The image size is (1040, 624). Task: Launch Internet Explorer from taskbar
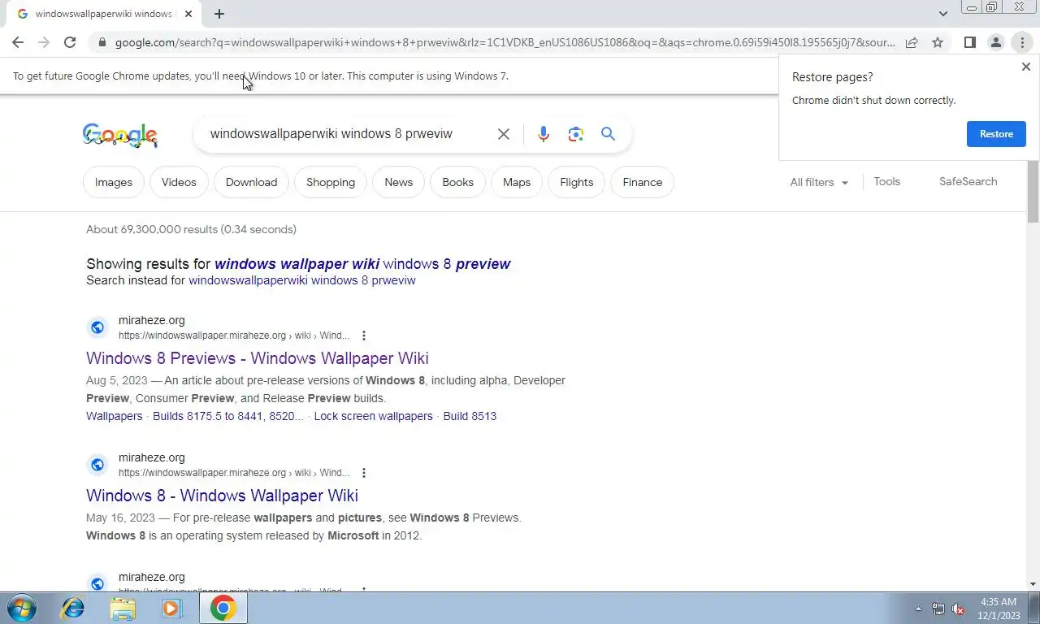tap(73, 608)
